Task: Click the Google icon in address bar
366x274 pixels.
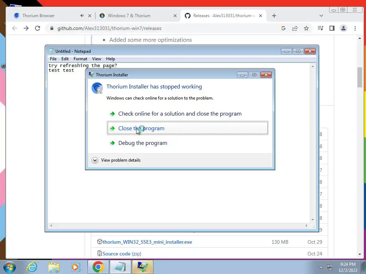Action: tap(283, 28)
